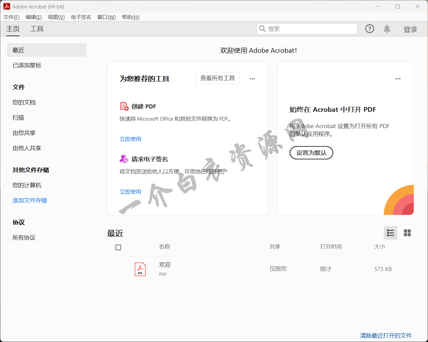Image resolution: width=428 pixels, height=342 pixels.
Task: Select 已添加星标 in the sidebar
Action: coord(27,65)
